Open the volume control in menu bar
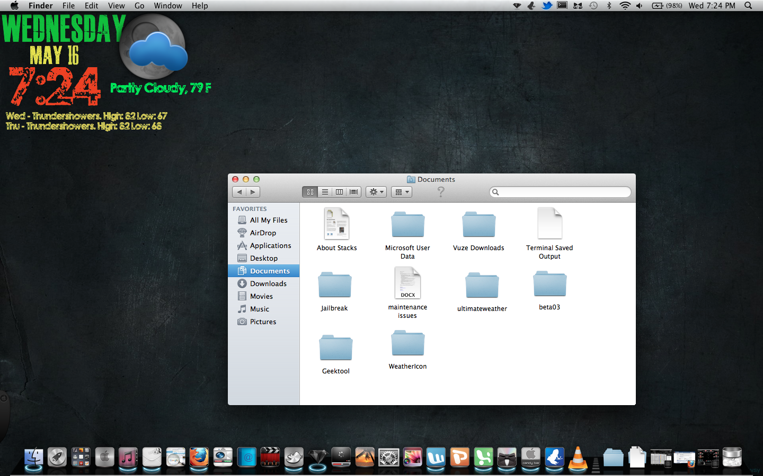 [640, 5]
